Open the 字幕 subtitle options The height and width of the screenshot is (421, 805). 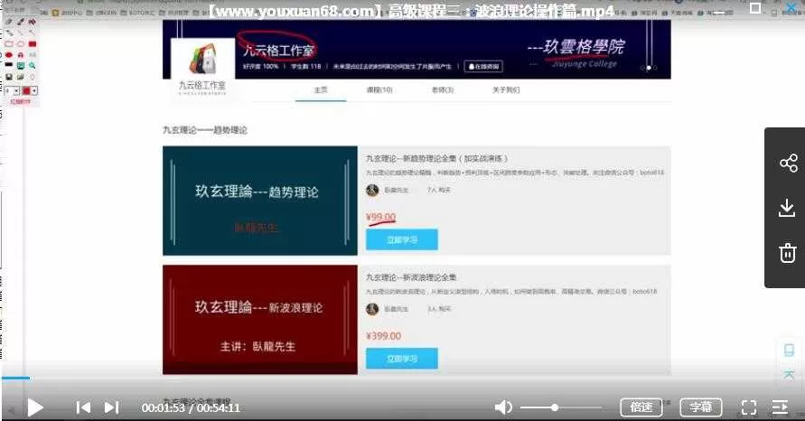(700, 407)
